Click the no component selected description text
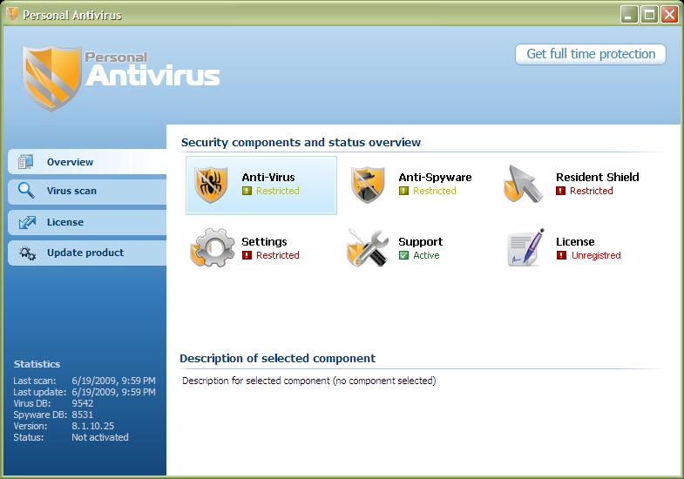The width and height of the screenshot is (684, 479). point(308,381)
